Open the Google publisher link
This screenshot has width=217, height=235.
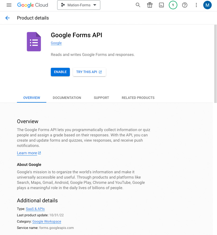56,43
